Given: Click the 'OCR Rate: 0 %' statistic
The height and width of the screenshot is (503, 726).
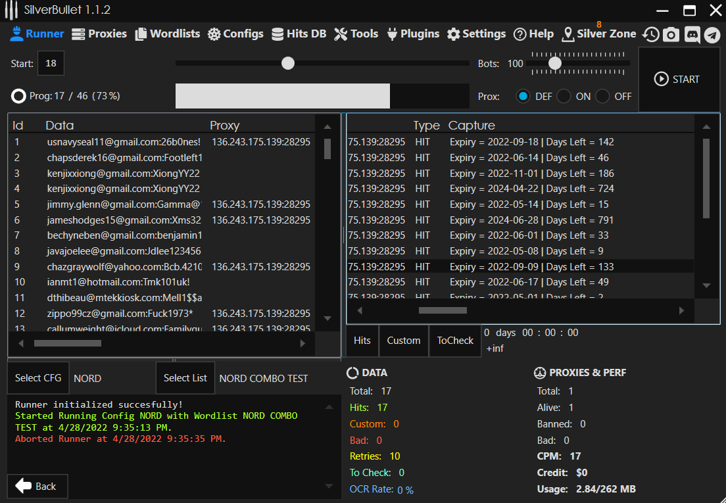Looking at the screenshot, I should tap(381, 489).
